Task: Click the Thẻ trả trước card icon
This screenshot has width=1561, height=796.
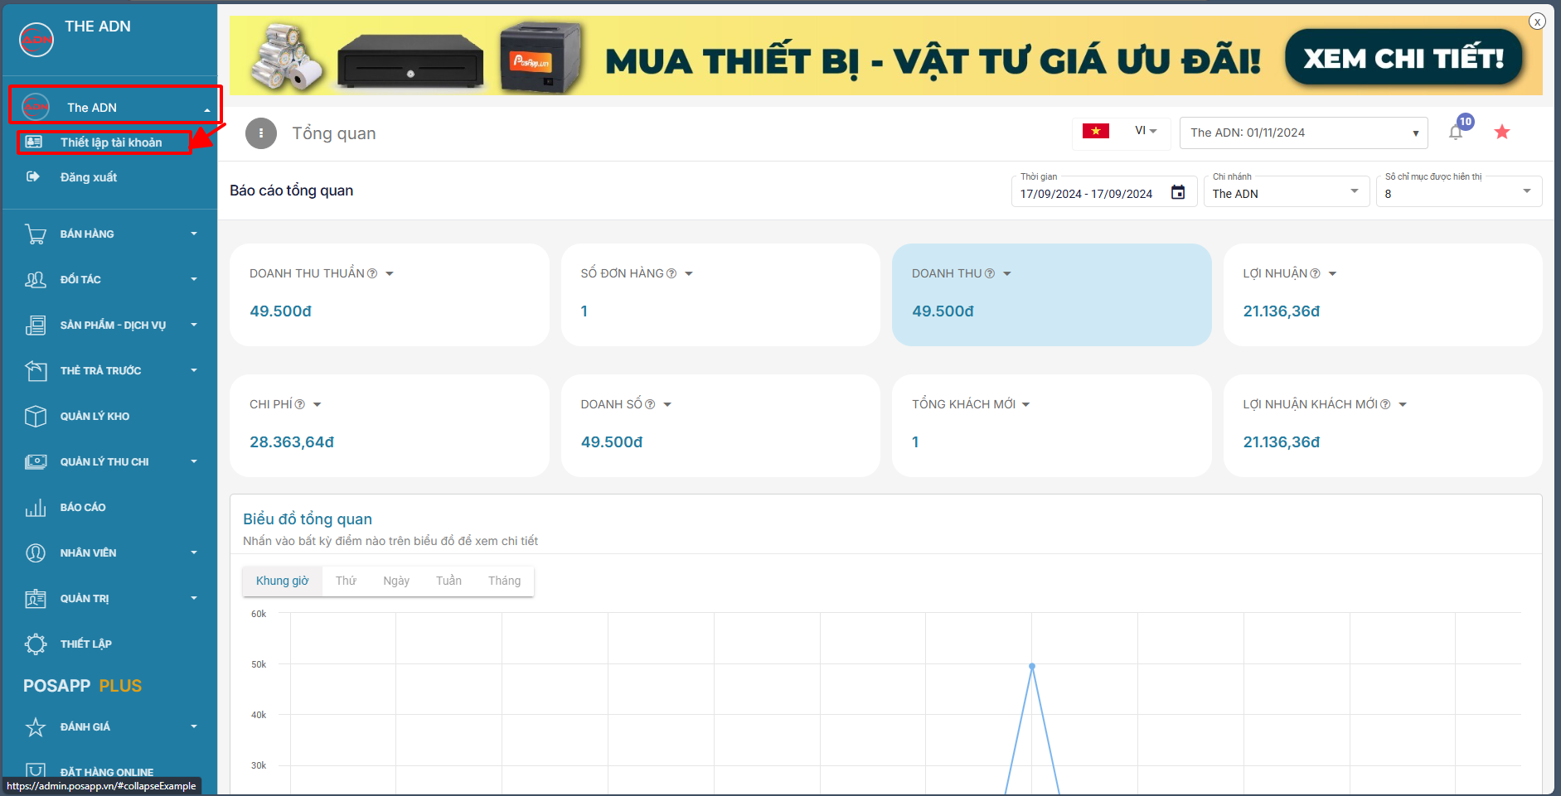Action: pos(36,371)
